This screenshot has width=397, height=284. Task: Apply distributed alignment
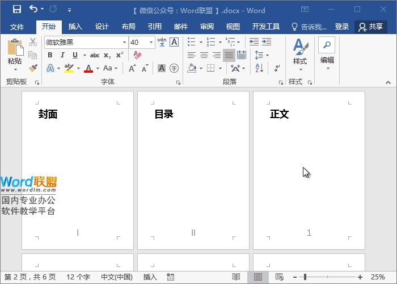242,55
